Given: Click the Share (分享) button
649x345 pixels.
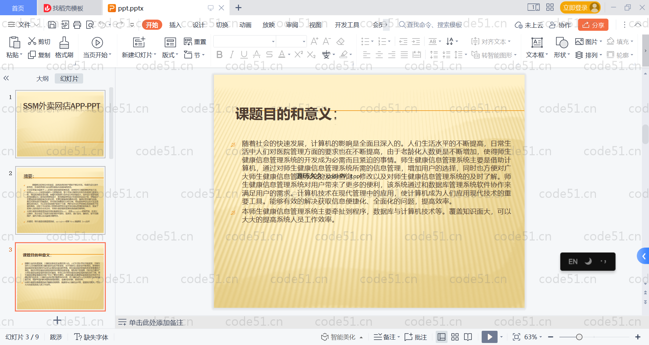Looking at the screenshot, I should pos(593,25).
